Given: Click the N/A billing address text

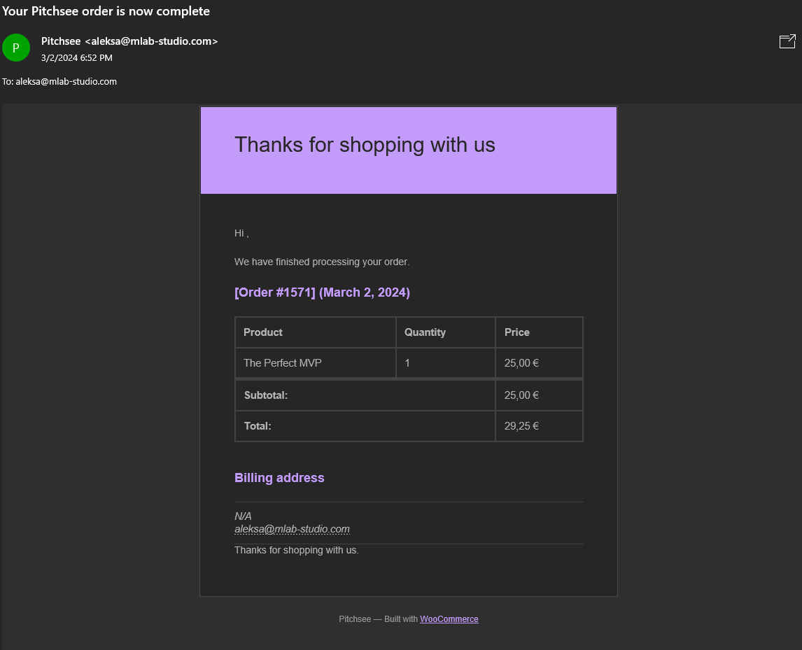Looking at the screenshot, I should 243,516.
